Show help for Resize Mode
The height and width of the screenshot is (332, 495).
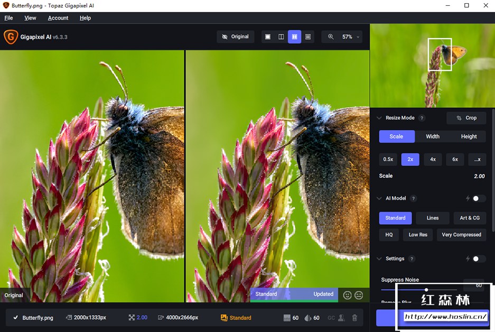tap(422, 118)
